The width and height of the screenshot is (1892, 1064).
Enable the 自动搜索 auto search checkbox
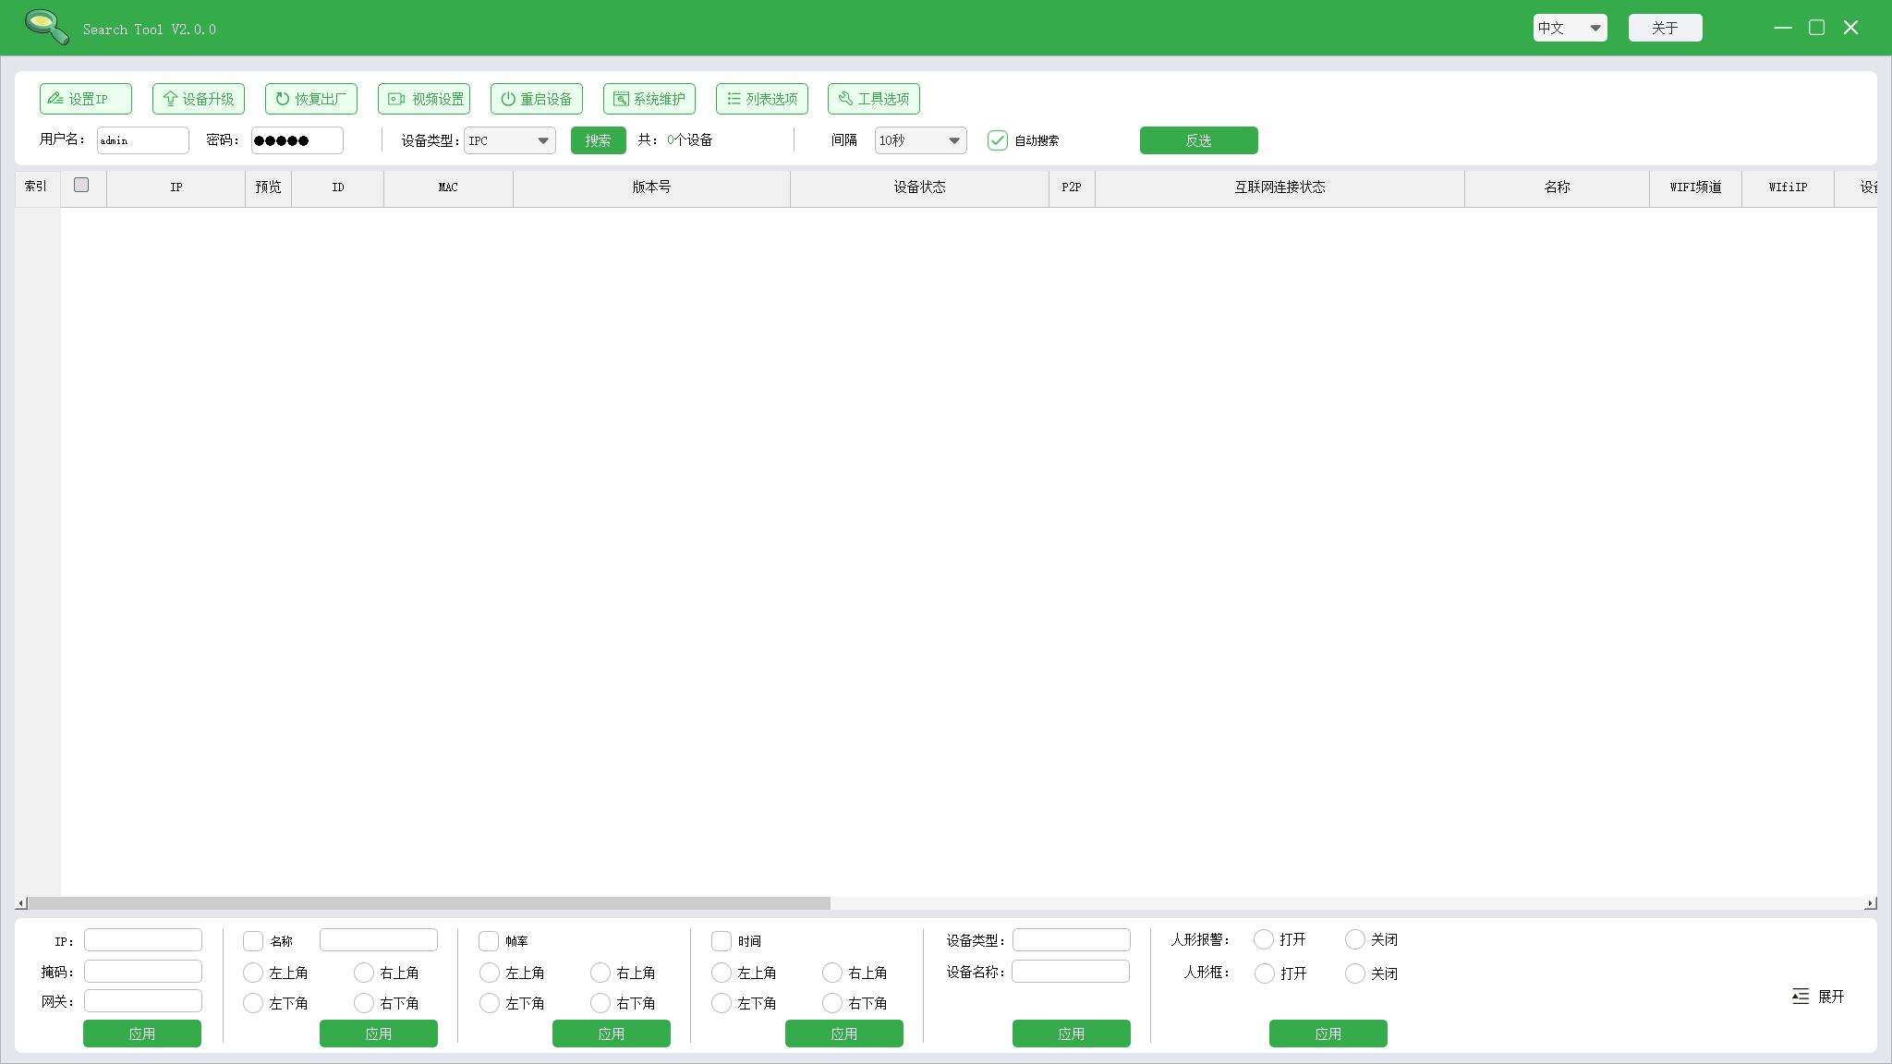coord(998,140)
